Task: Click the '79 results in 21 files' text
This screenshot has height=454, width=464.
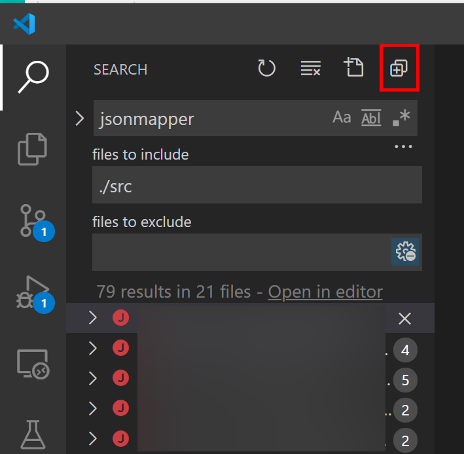Action: (173, 292)
